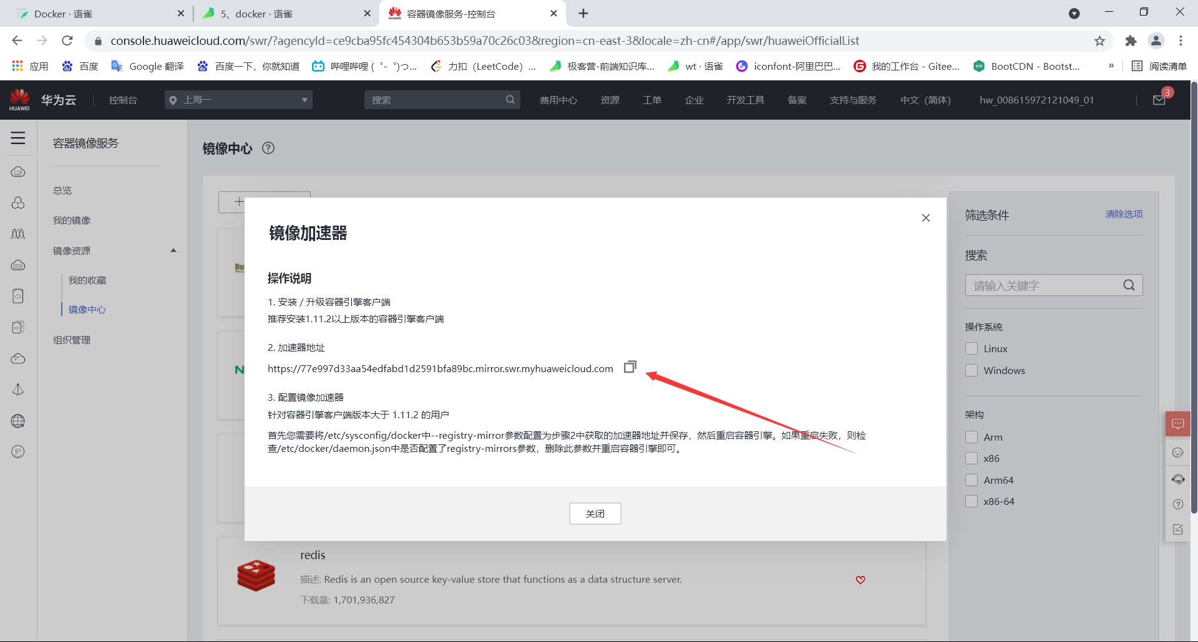Screen dimensions: 1198x642
Task: Click the heart favorite icon for redis
Action: (860, 580)
